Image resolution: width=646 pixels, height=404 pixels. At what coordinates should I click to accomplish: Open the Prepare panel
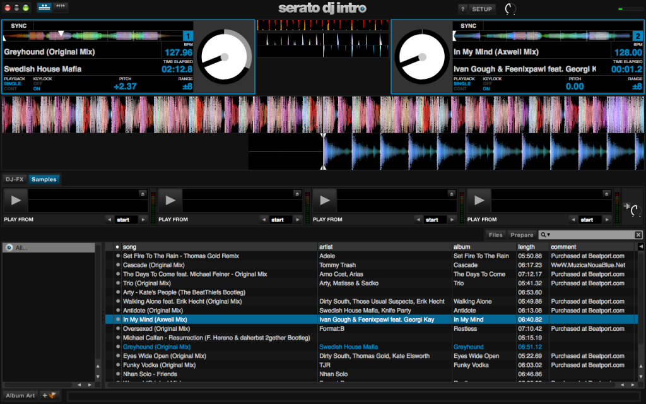point(522,235)
